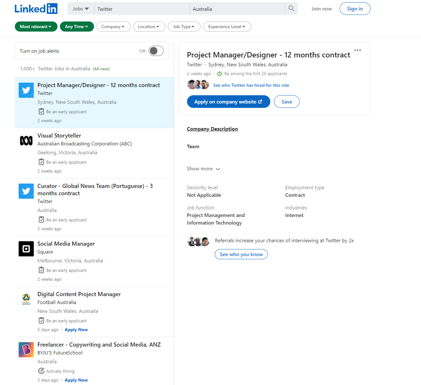Viewport: 421px width, 385px height.
Task: Click the search magnifier icon
Action: coord(291,9)
